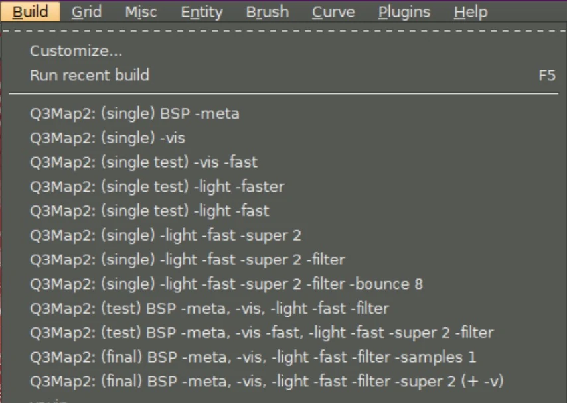Select (single test) -vis -fast build
567x403 pixels.
coord(143,162)
